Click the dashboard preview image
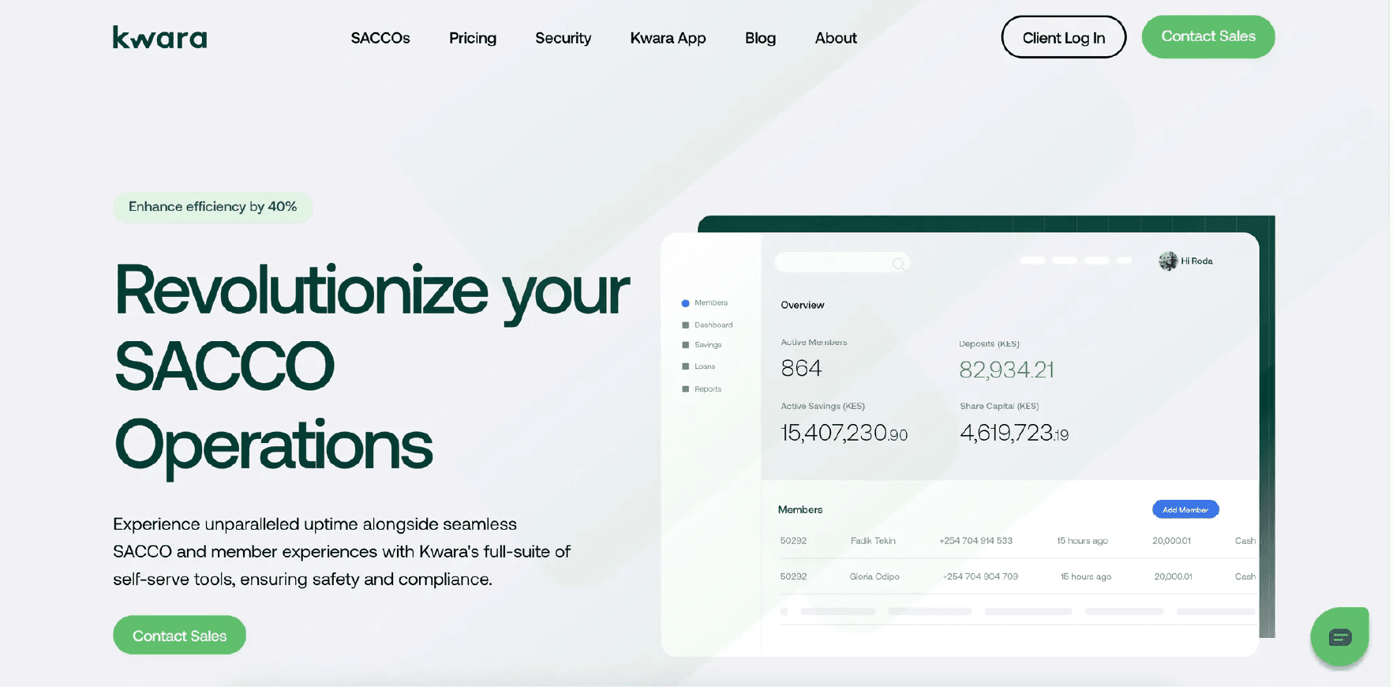Screen dimensions: 1393x687 tap(968, 436)
